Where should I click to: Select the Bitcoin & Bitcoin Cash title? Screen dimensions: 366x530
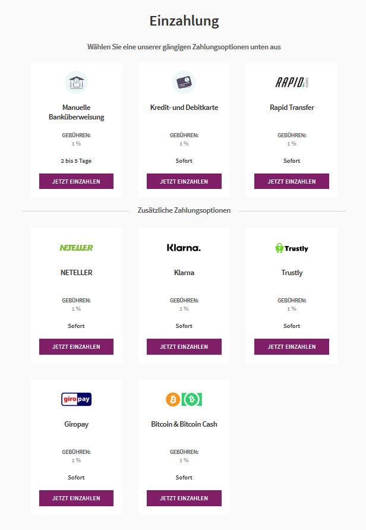(x=184, y=424)
